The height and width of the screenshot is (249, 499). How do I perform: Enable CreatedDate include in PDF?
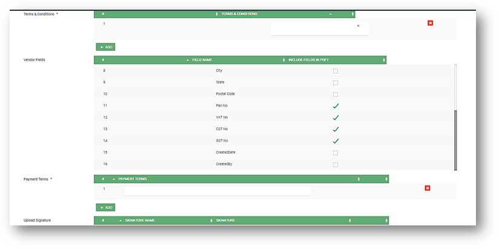(335, 153)
